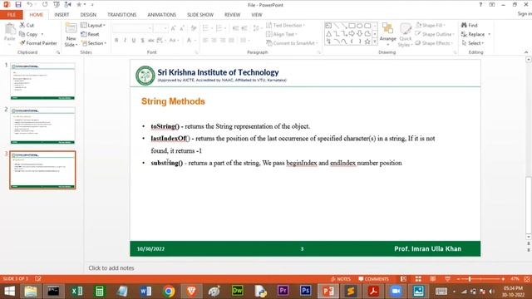The height and width of the screenshot is (299, 532).
Task: Switch to the REVIEW tab
Action: (233, 15)
